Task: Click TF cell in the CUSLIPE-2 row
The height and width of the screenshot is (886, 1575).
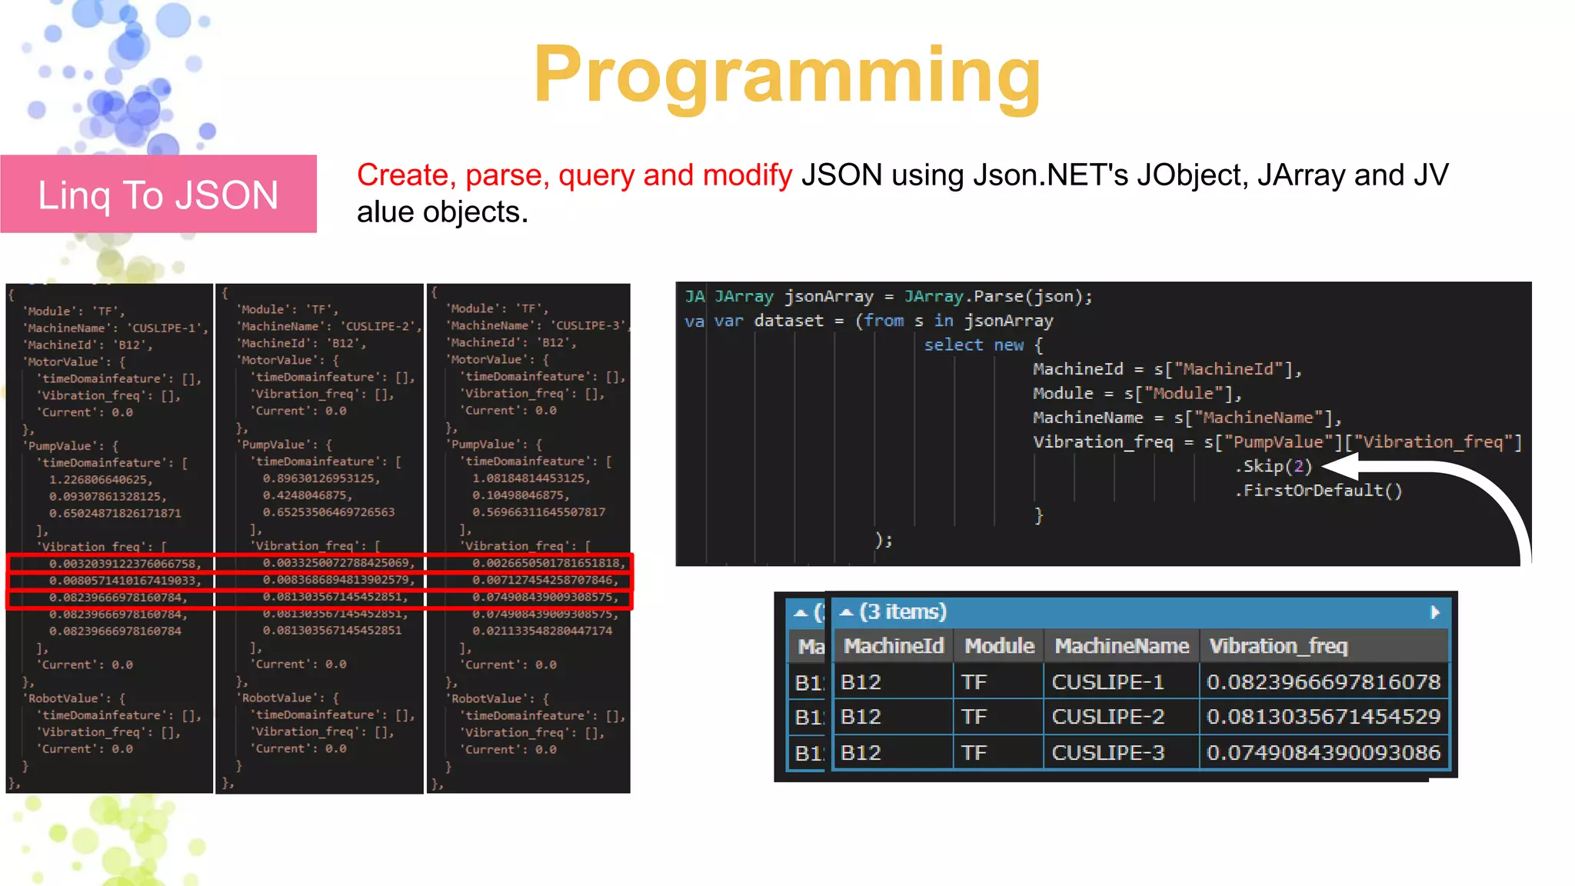Action: pos(998,717)
